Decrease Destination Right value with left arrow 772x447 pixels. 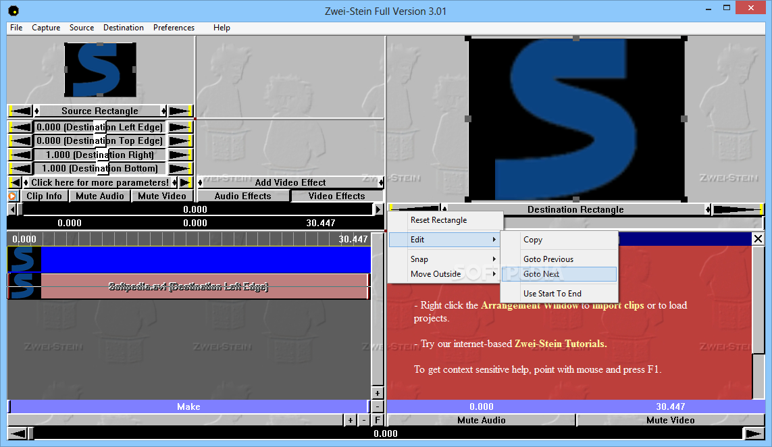(x=21, y=155)
